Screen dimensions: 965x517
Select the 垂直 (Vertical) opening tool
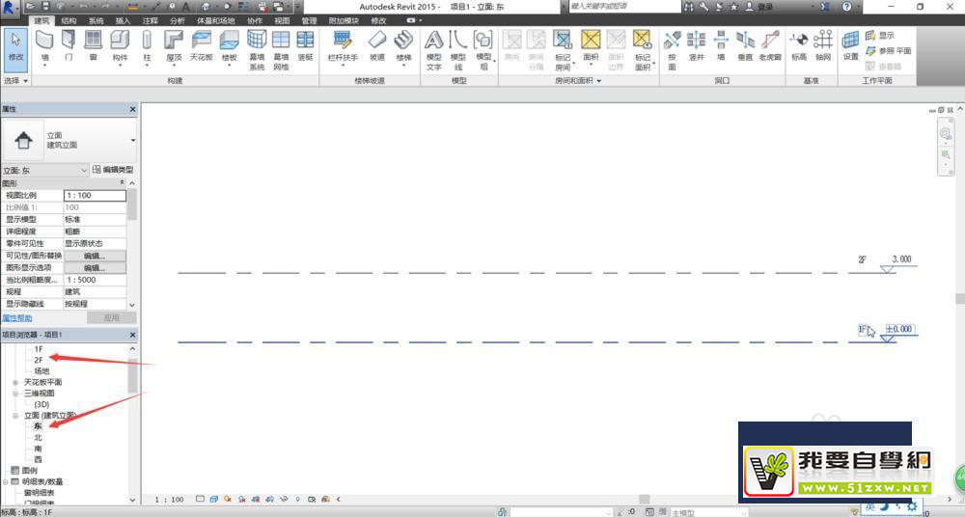[745, 46]
